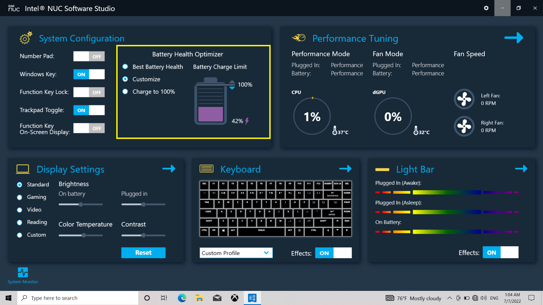Viewport: 543px width, 305px height.
Task: Click the dGPU usage gauge
Action: pyautogui.click(x=393, y=116)
